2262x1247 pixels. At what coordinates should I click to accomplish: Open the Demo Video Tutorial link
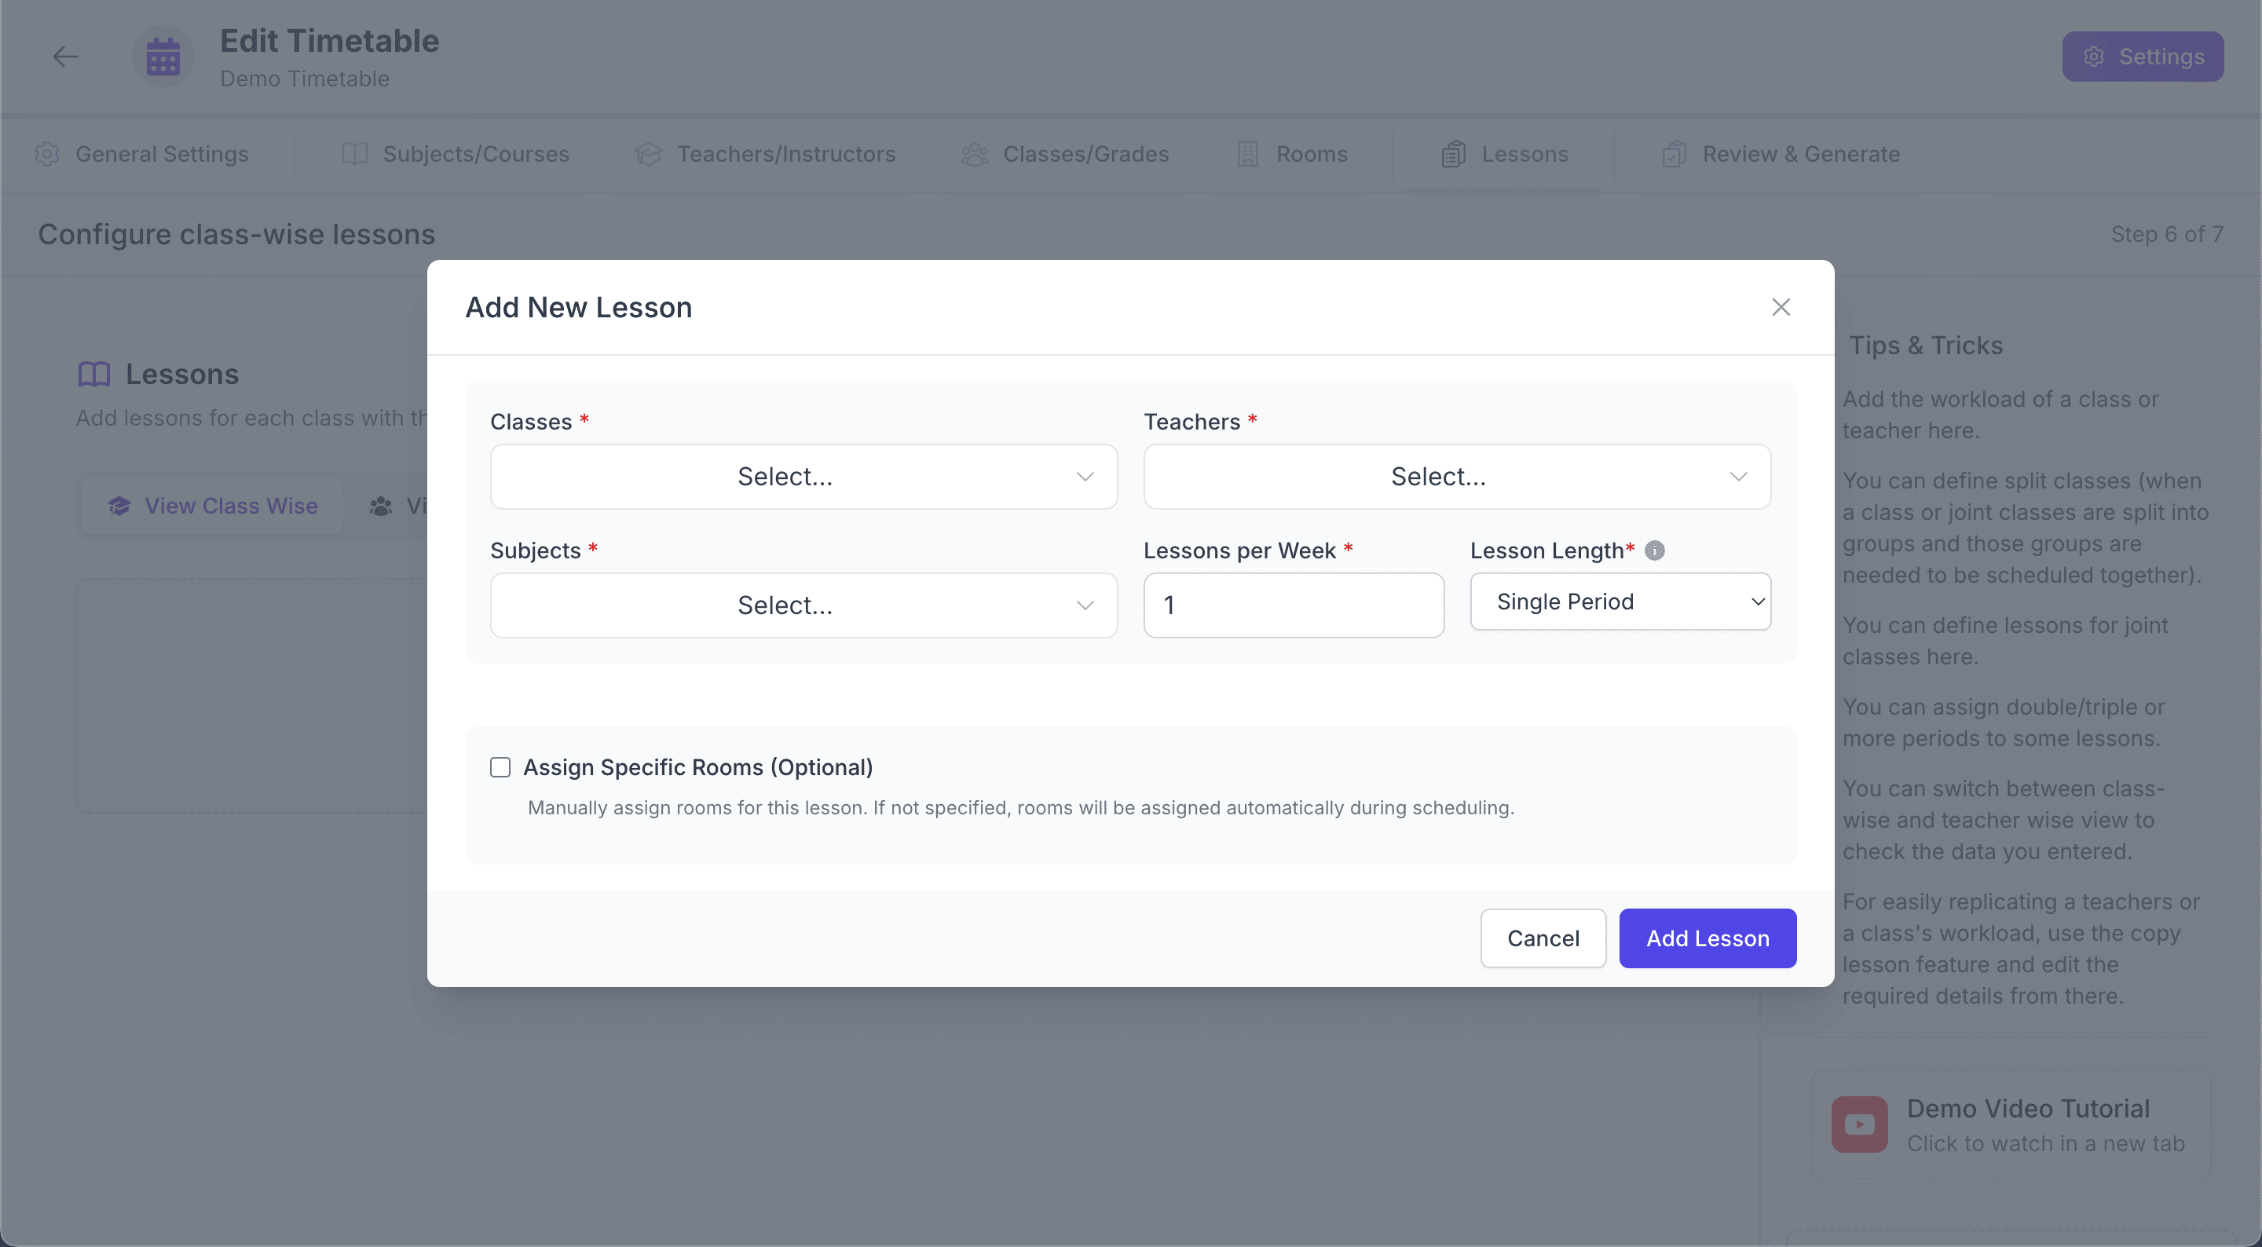(2010, 1125)
